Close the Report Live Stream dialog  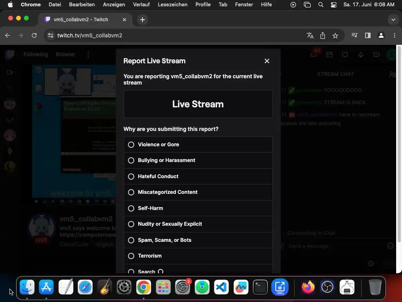(267, 61)
